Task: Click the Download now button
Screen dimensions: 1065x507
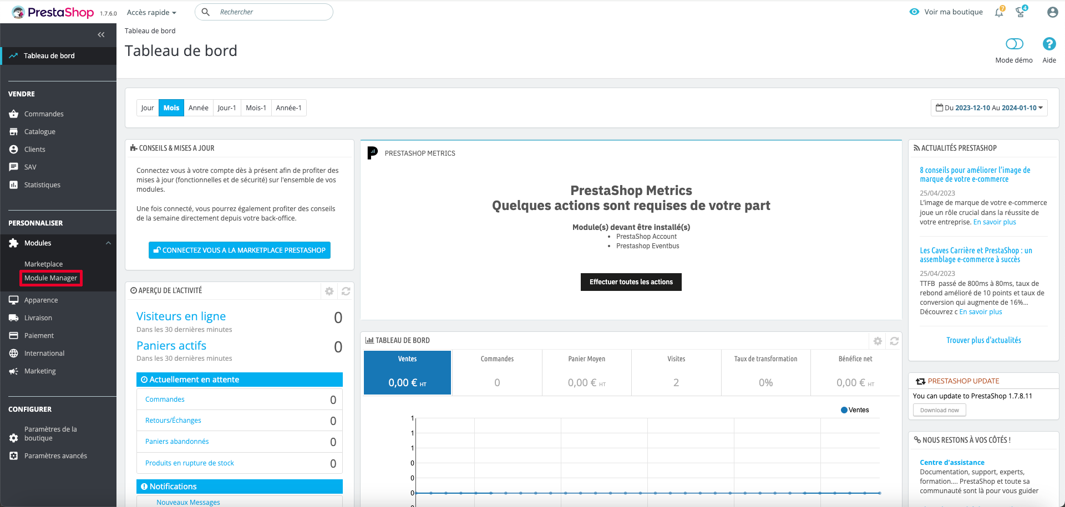Action: pos(940,410)
